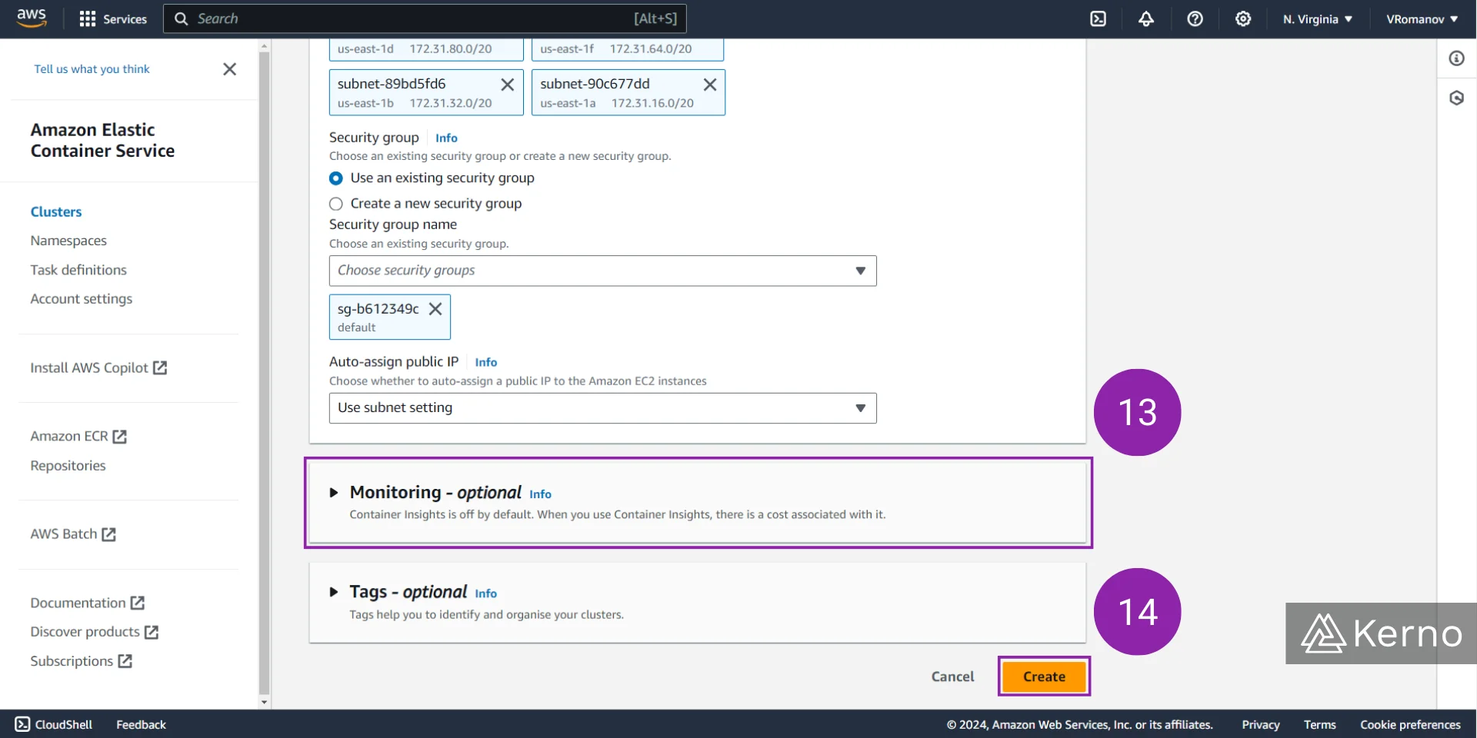Open the notifications bell
This screenshot has height=738, width=1477.
[x=1146, y=19]
